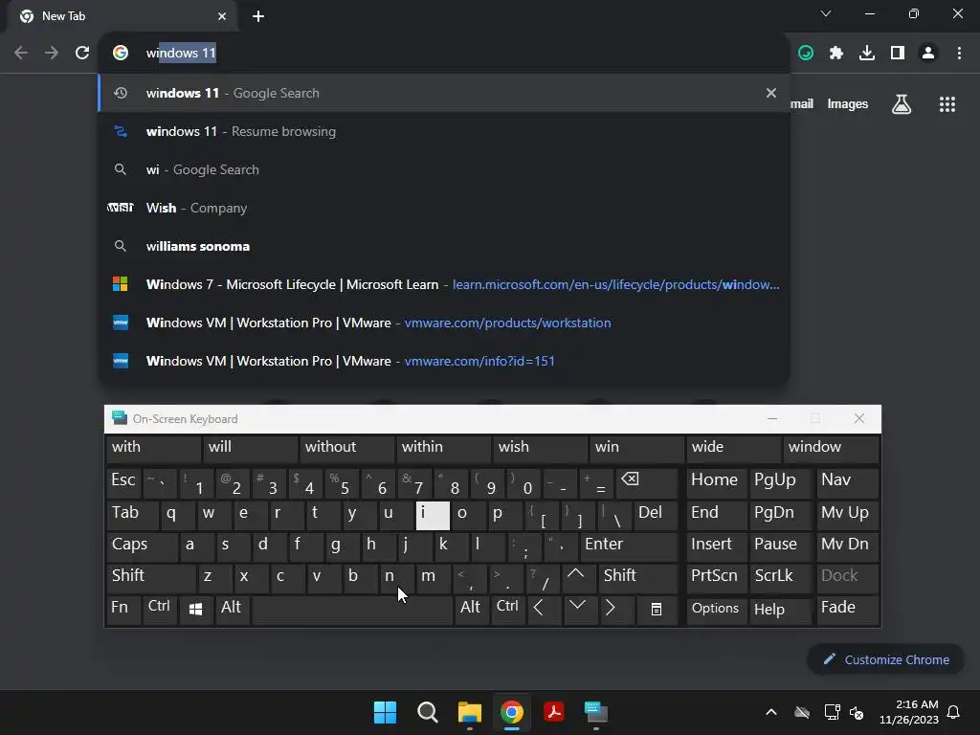Image resolution: width=980 pixels, height=735 pixels.
Task: Select Windows 7 Microsoft Lifecycle suggestion
Action: click(x=444, y=284)
